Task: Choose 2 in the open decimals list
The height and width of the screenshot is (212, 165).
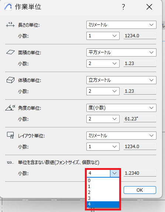Action: click(103, 192)
